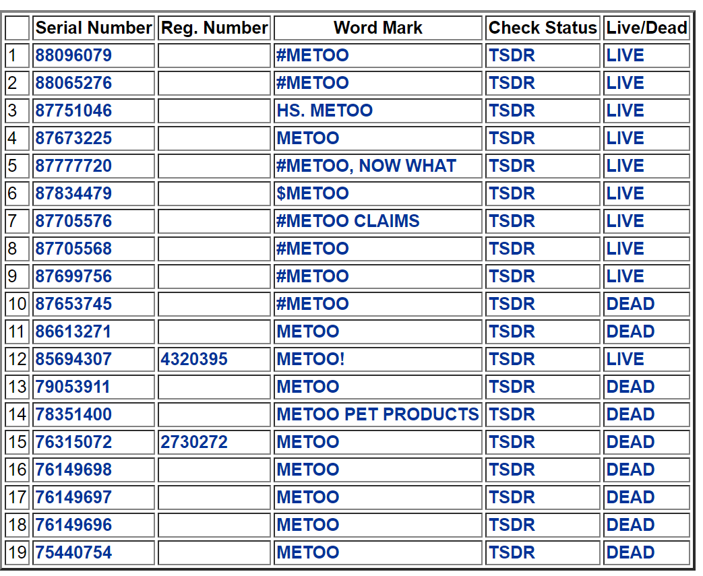
Task: Click the HS. METOO word mark
Action: point(324,110)
